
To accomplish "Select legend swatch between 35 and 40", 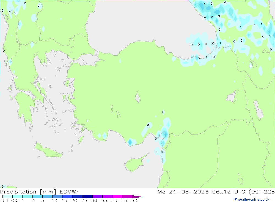I will (108, 196).
